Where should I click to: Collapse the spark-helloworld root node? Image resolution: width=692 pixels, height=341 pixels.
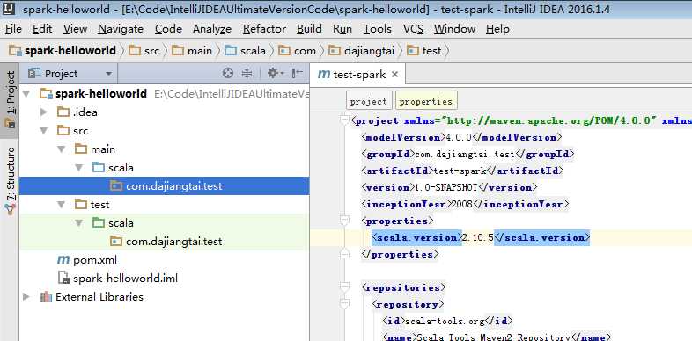(x=26, y=94)
